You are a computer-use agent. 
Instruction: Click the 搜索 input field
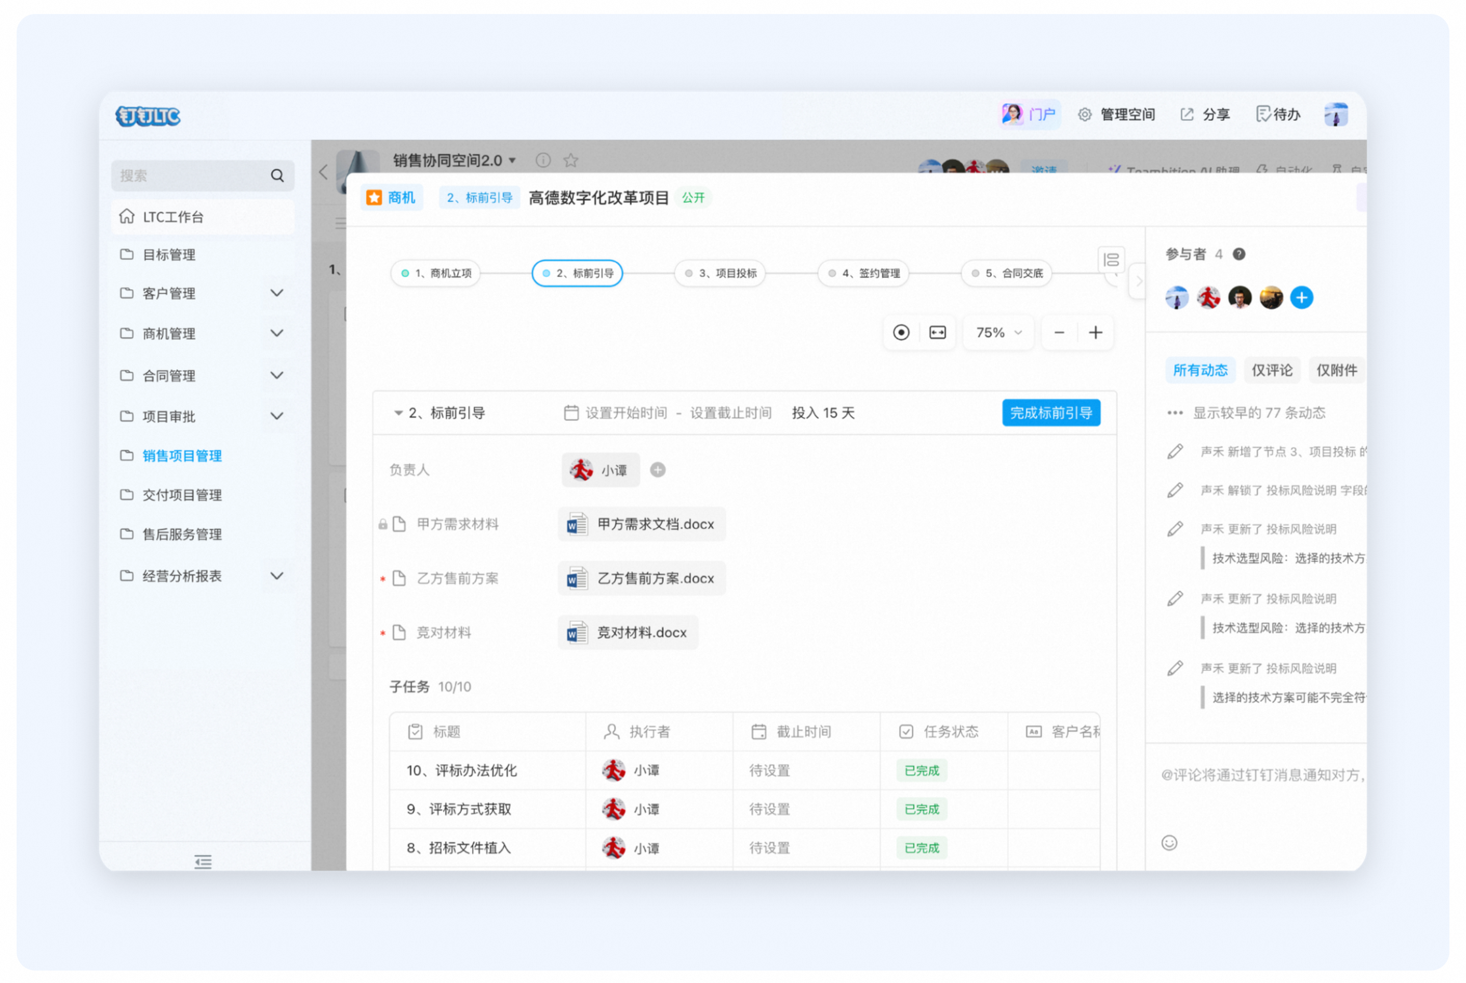[x=203, y=175]
